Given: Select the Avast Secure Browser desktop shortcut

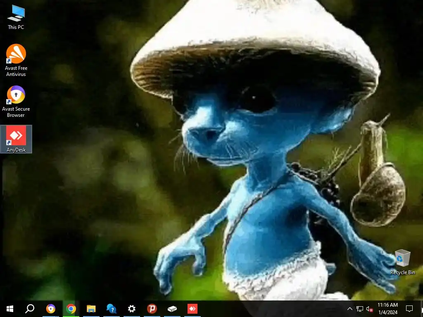Looking at the screenshot, I should coord(16,102).
